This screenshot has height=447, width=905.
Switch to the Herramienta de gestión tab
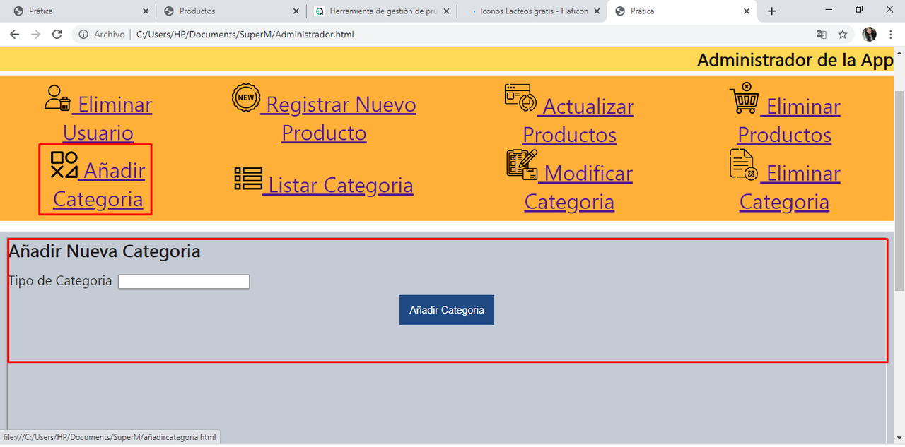coord(380,11)
